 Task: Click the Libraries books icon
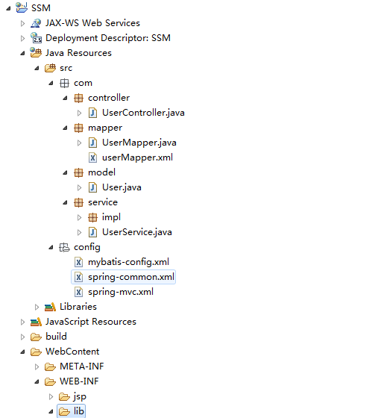51,307
